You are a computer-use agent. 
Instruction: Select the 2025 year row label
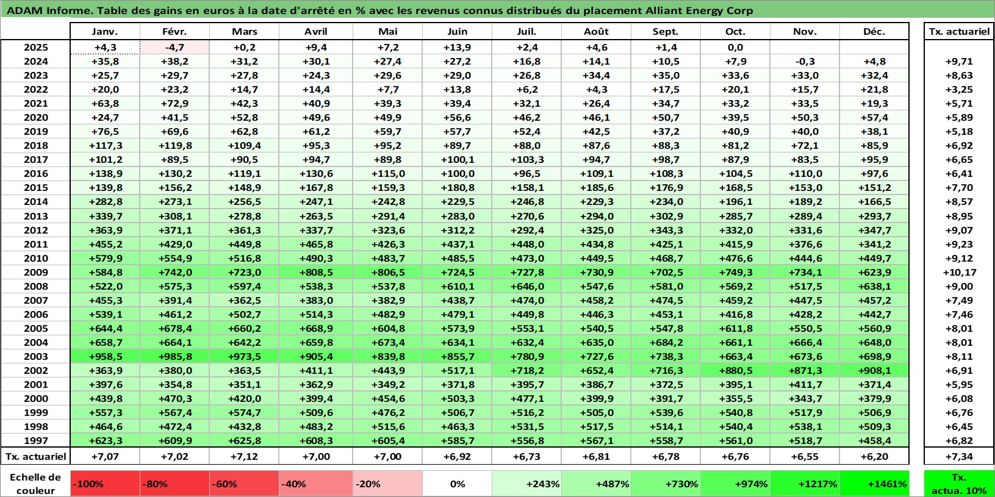pos(36,48)
